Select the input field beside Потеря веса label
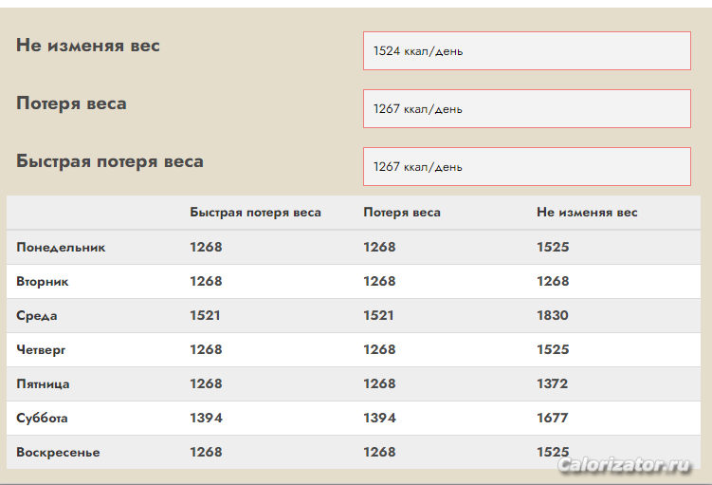Viewport: 712px width, 485px height. coord(526,108)
